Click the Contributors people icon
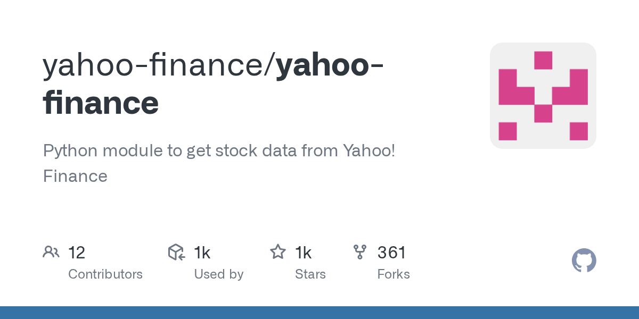 [x=51, y=252]
